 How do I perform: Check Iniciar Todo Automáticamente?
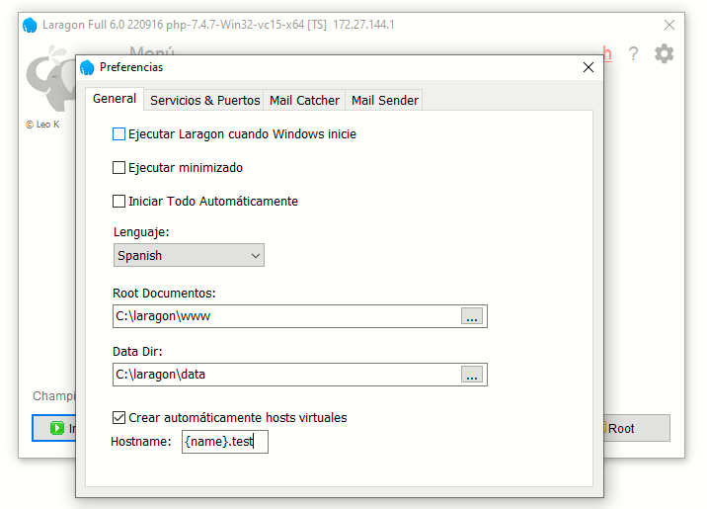119,201
